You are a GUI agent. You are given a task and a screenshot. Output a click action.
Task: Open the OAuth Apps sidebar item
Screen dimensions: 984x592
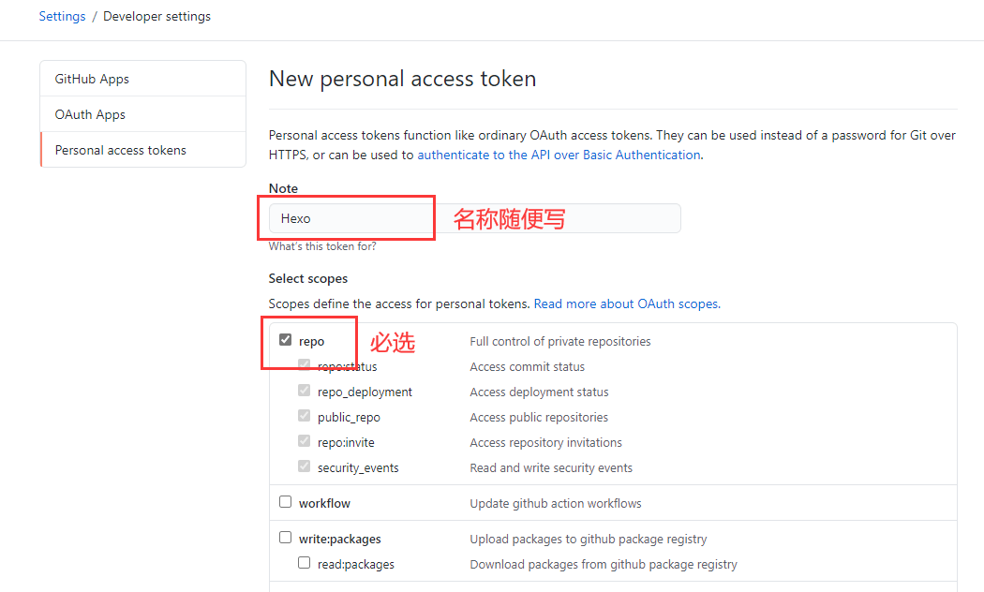[x=143, y=114]
